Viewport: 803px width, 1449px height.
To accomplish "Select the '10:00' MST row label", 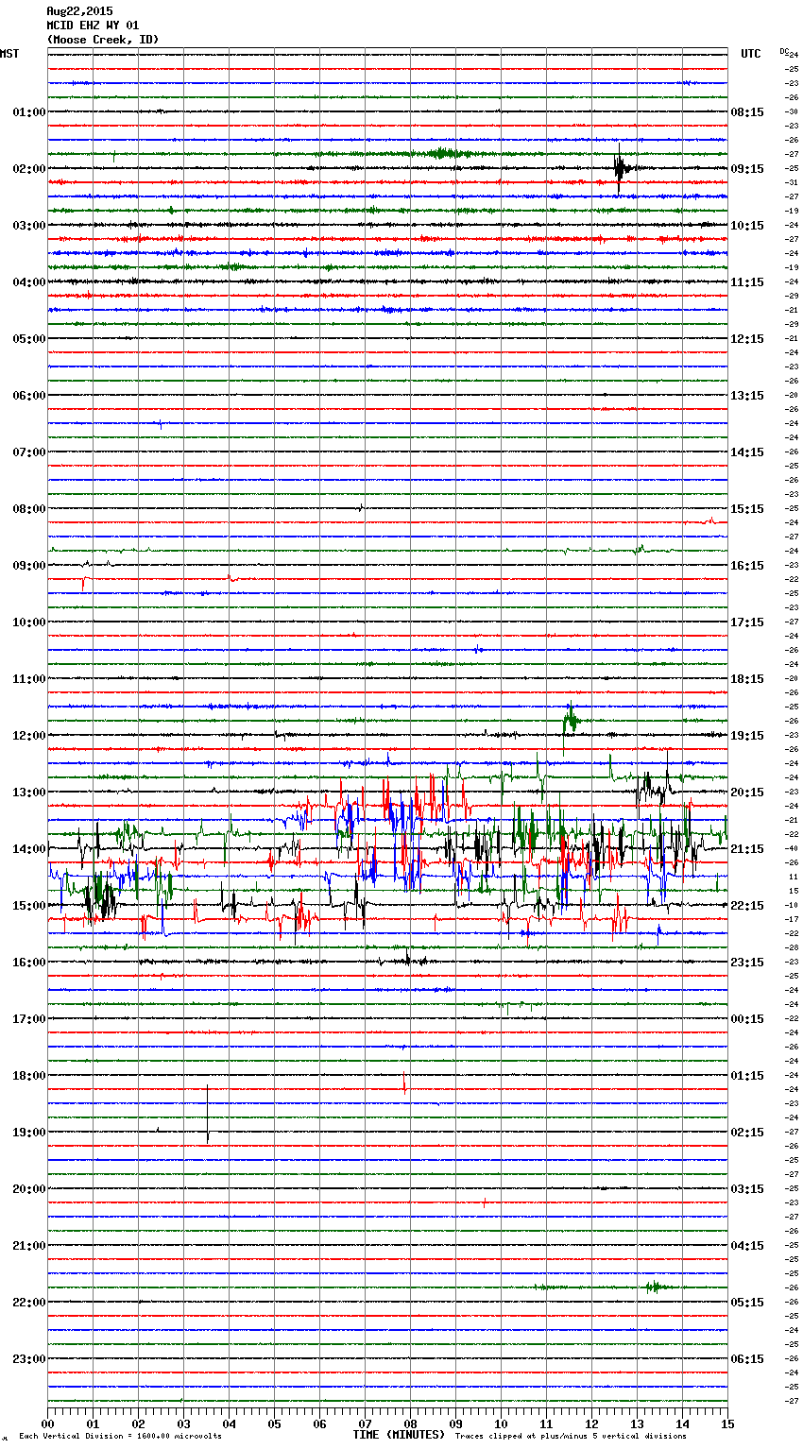I will tap(29, 622).
